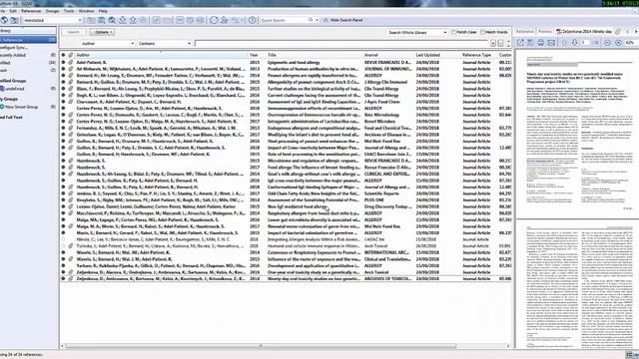Click the attachment paperclip column header
The height and width of the screenshot is (359, 639).
(x=70, y=55)
